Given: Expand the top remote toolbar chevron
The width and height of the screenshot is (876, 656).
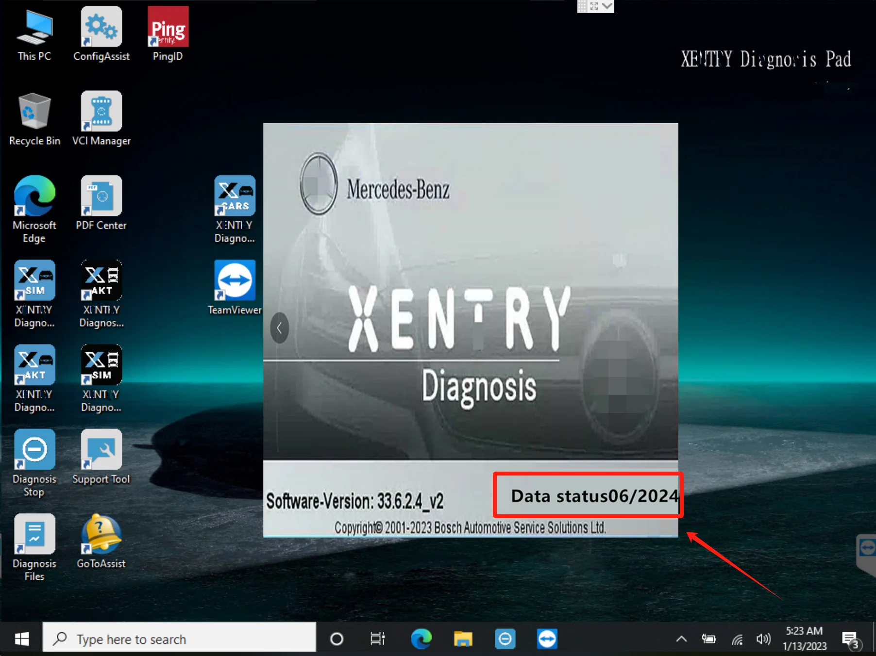Looking at the screenshot, I should [x=607, y=6].
